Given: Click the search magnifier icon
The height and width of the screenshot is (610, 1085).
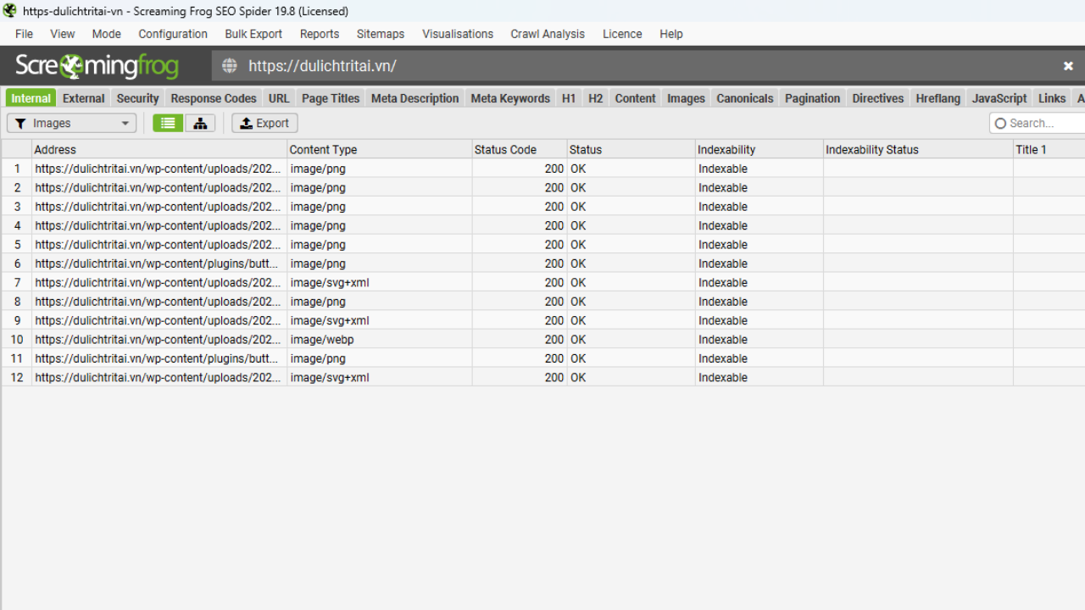Looking at the screenshot, I should 1000,124.
